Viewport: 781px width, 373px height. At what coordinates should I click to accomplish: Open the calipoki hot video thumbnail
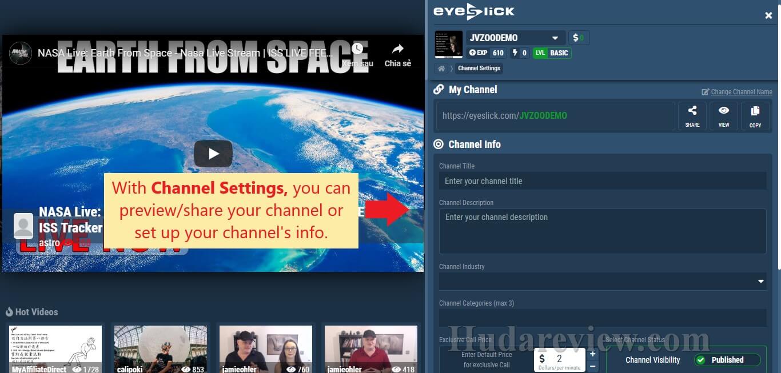point(161,349)
